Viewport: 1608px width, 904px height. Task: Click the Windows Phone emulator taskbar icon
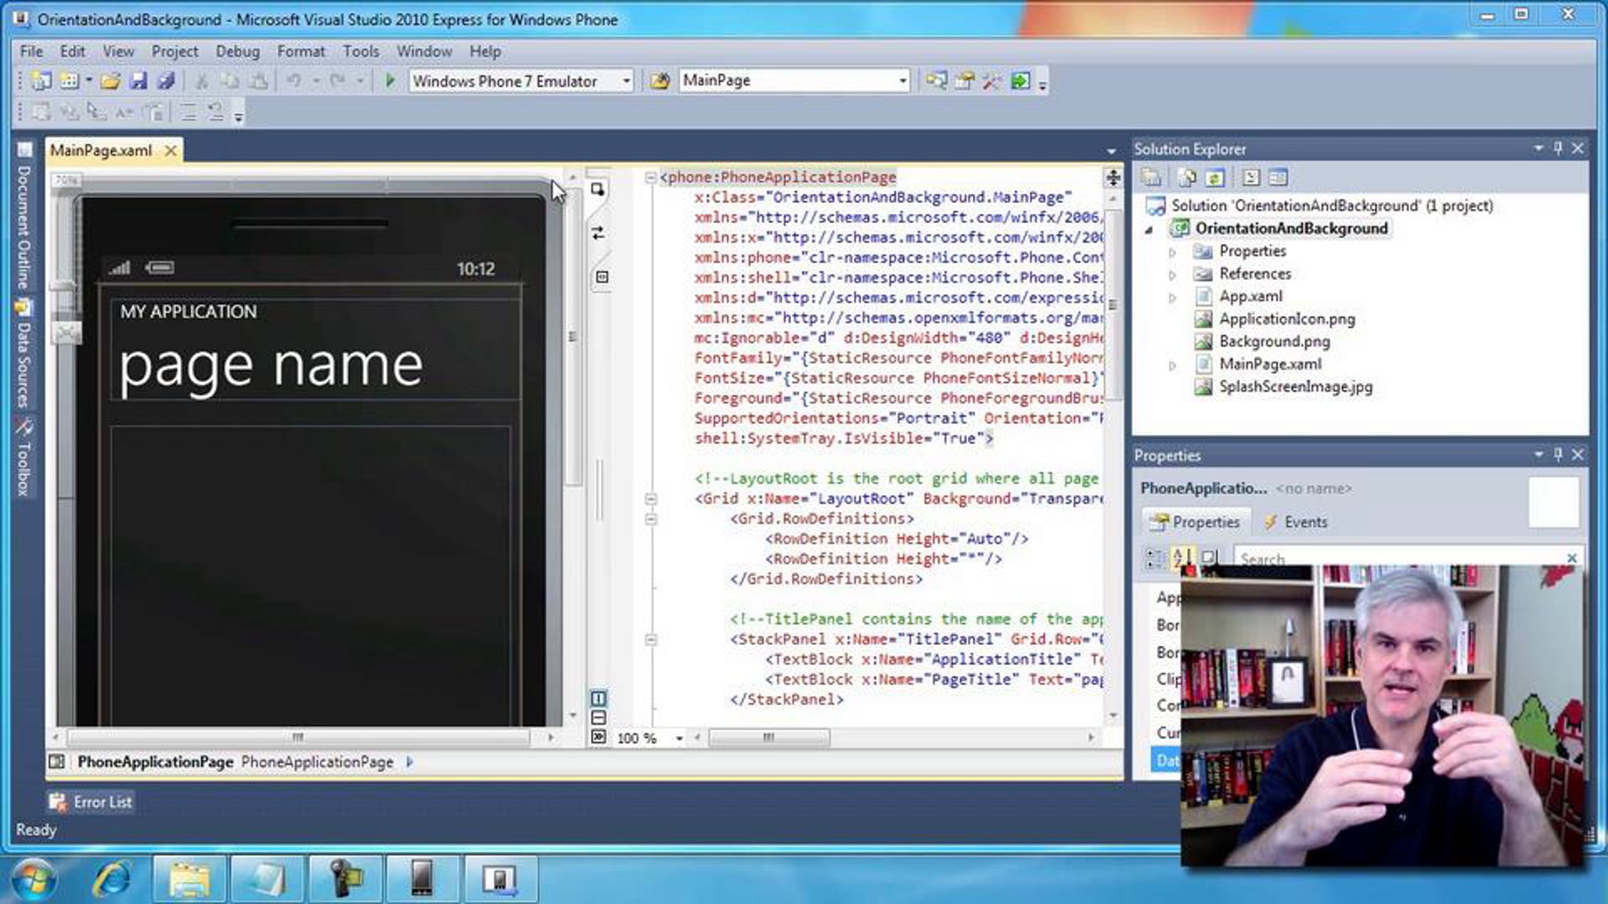coord(421,878)
